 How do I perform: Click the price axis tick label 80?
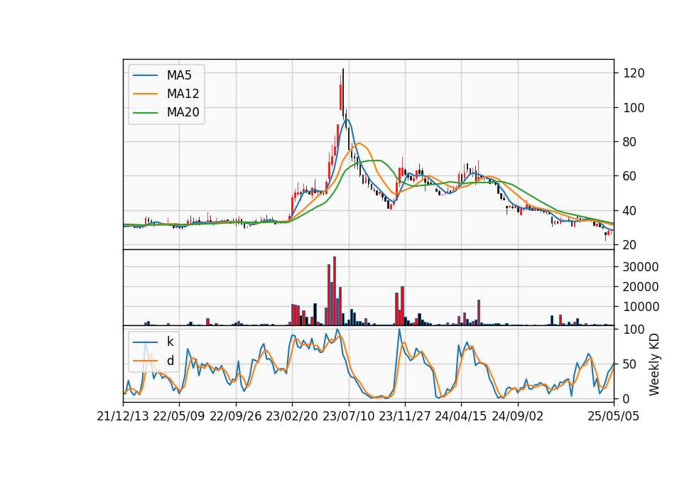coord(630,142)
